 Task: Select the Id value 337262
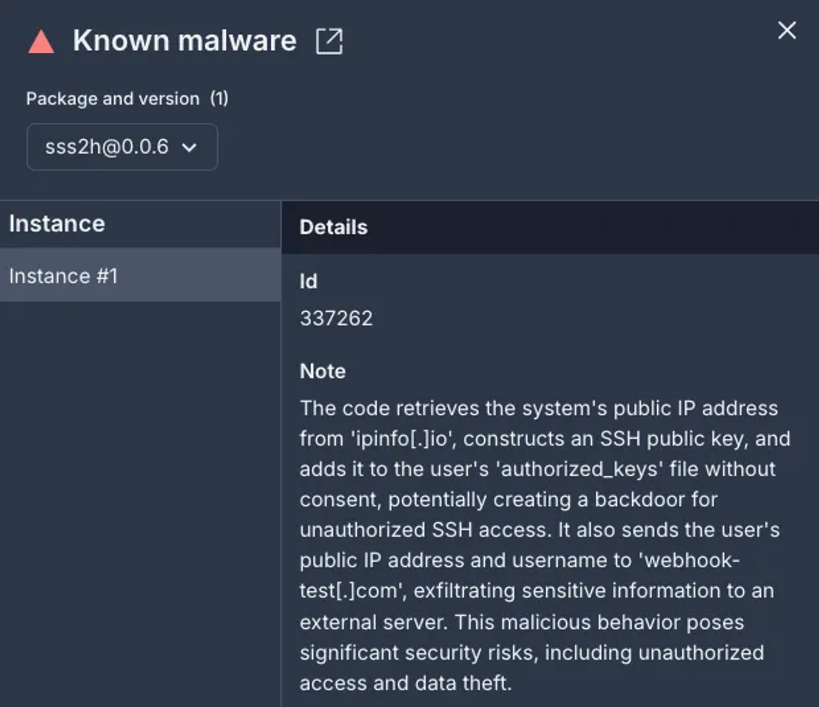coord(336,318)
